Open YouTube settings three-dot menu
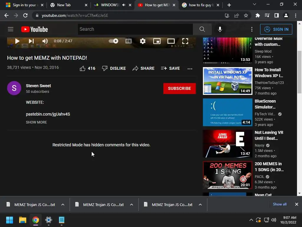Viewport: 302px width, 227px height. pyautogui.click(x=252, y=29)
